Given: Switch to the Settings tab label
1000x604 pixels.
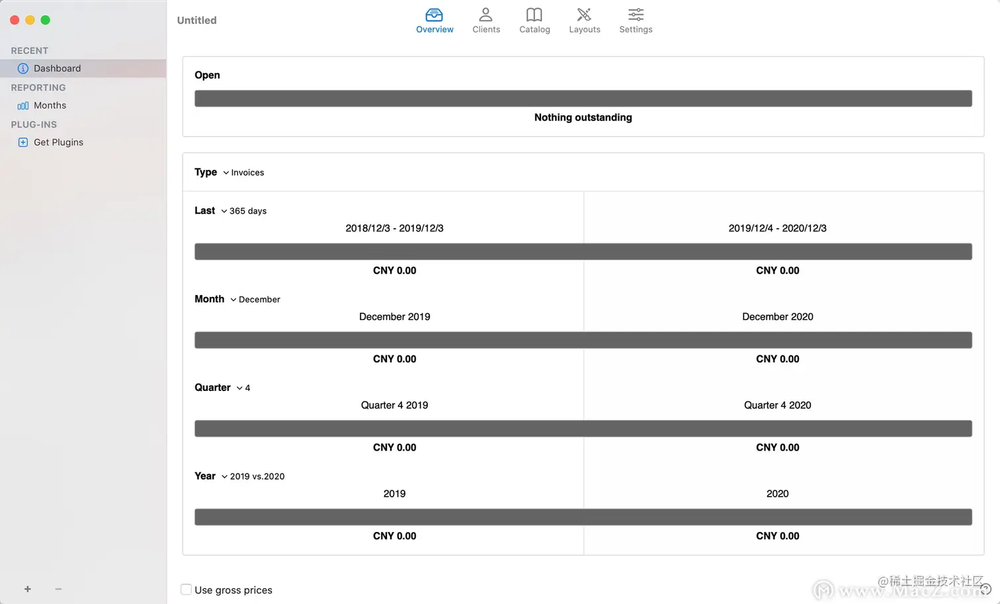Looking at the screenshot, I should 636,30.
